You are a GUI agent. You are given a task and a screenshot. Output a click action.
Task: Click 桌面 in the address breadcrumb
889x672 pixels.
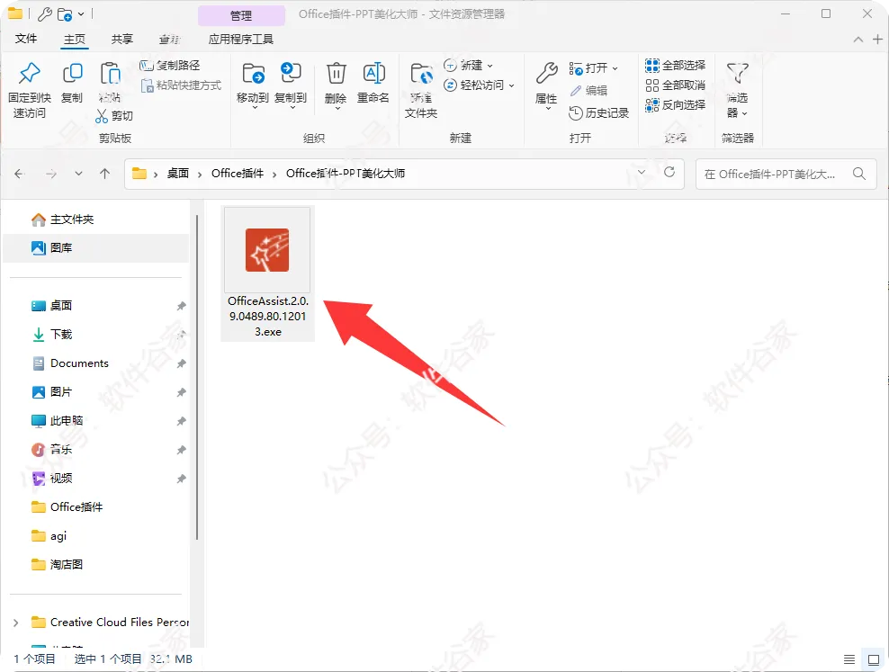point(177,174)
